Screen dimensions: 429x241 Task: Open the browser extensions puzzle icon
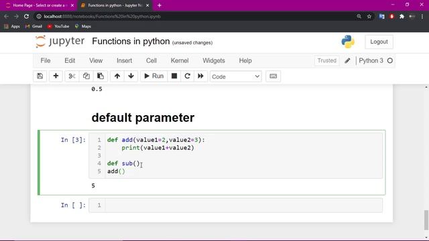(402, 16)
